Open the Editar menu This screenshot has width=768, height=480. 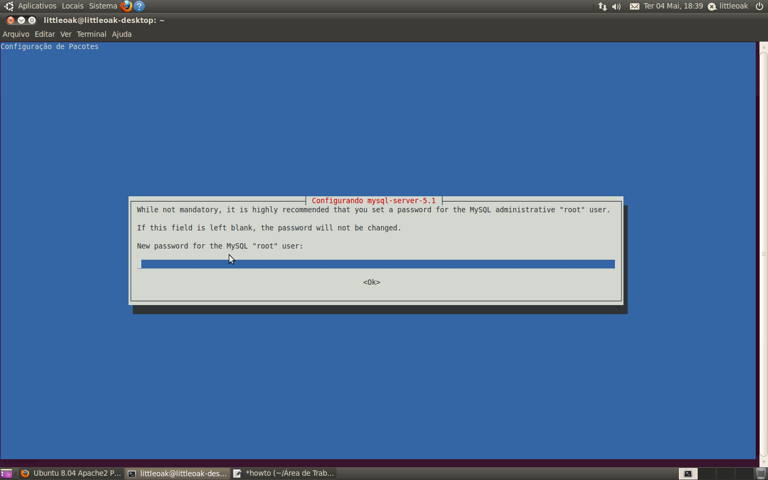45,34
